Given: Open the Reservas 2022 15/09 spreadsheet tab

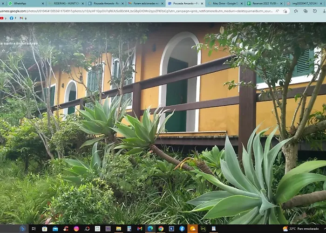Looking at the screenshot, I should point(265,4).
